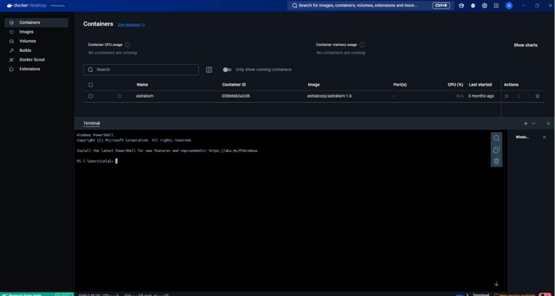555x296 pixels.
Task: Click the Extensions puzzle icon in sidebar
Action: (11, 69)
